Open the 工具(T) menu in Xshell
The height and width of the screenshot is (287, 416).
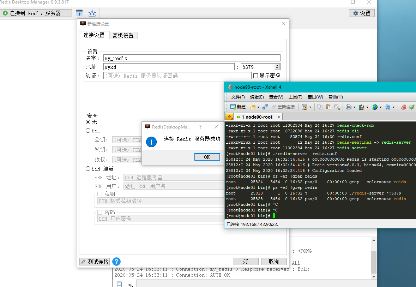(x=295, y=97)
